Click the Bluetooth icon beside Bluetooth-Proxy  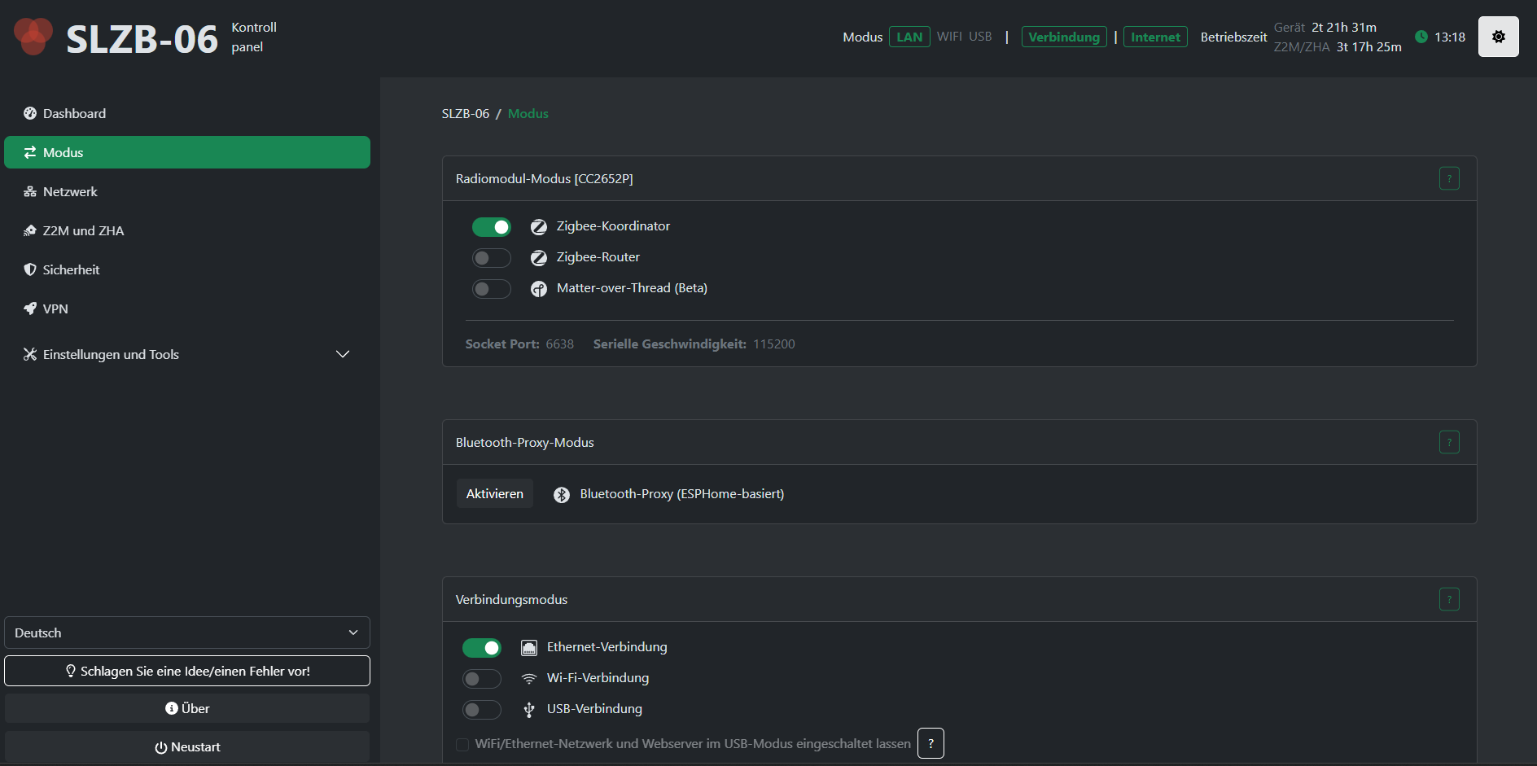[x=562, y=495]
